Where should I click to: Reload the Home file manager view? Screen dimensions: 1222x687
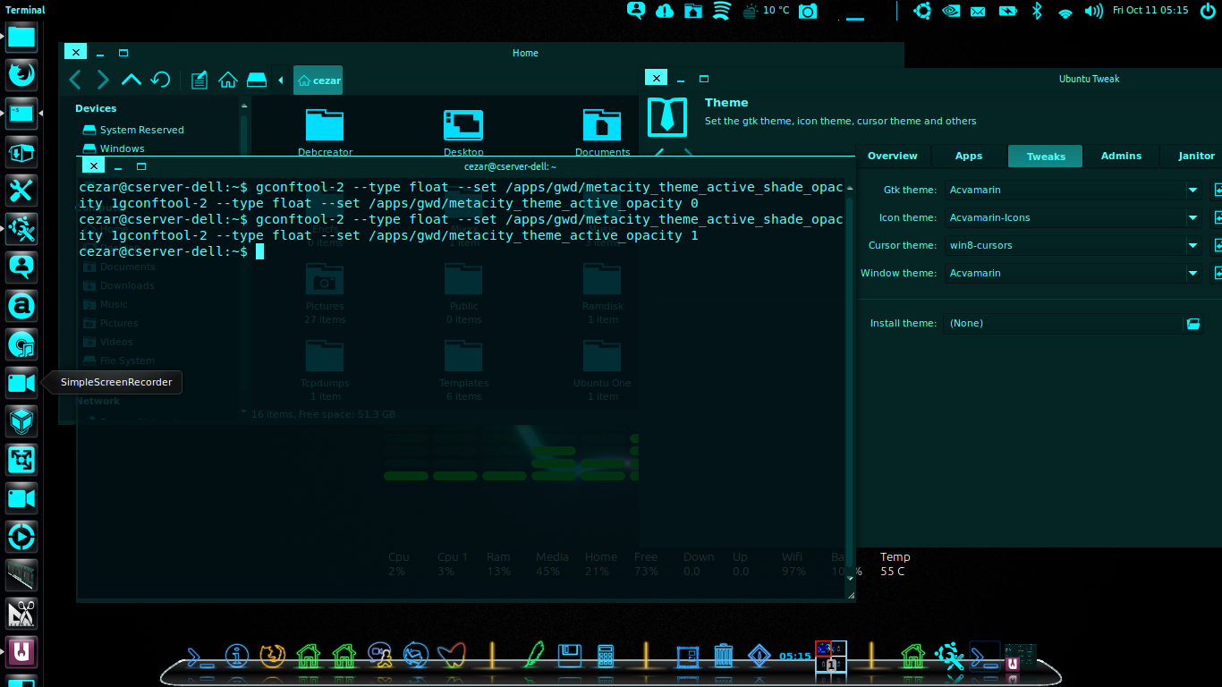[160, 80]
